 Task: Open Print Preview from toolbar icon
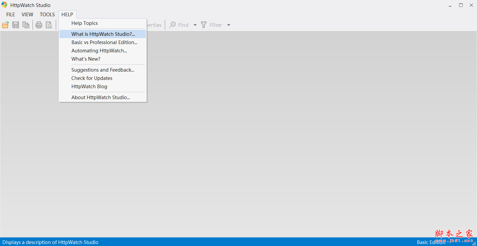point(49,25)
